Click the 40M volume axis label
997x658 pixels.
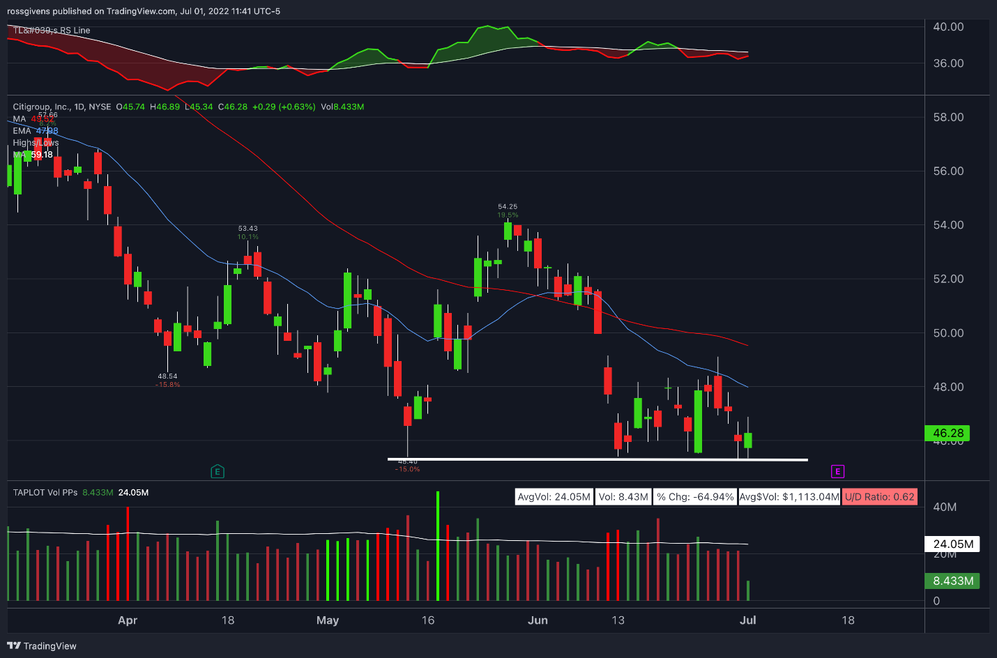[x=945, y=507]
